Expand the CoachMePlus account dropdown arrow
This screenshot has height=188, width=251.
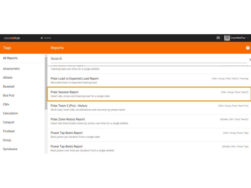pos(248,38)
